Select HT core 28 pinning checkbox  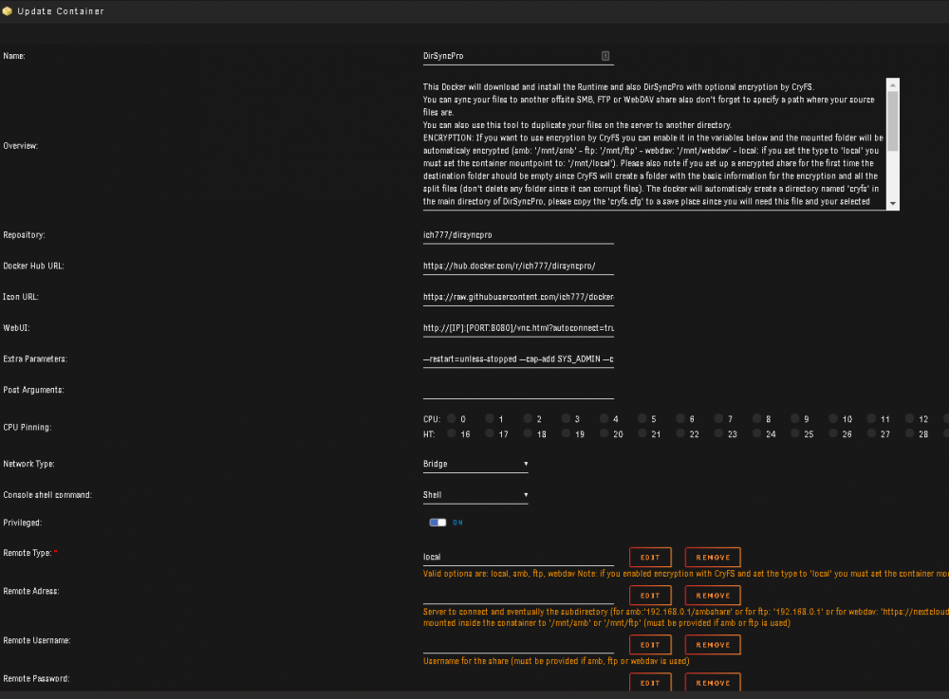(x=910, y=433)
